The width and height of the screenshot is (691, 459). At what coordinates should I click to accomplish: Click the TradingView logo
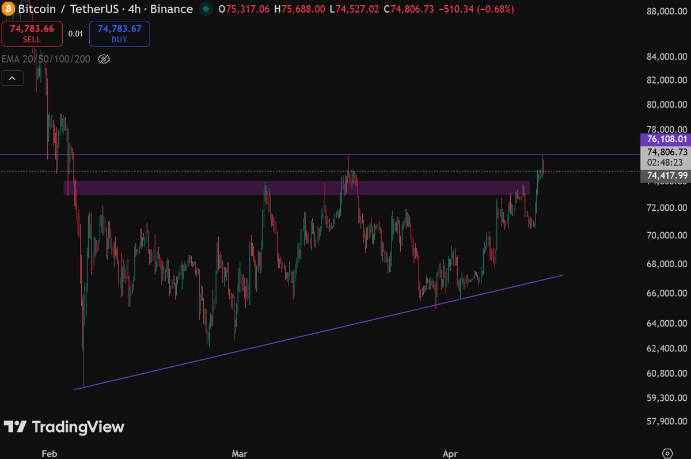[x=64, y=427]
